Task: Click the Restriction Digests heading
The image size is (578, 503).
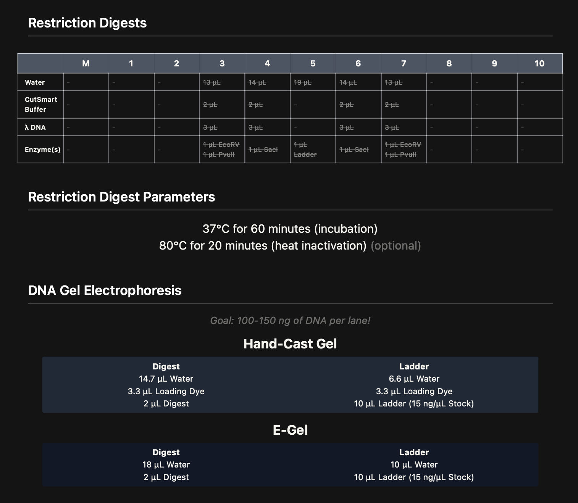Action: (87, 23)
